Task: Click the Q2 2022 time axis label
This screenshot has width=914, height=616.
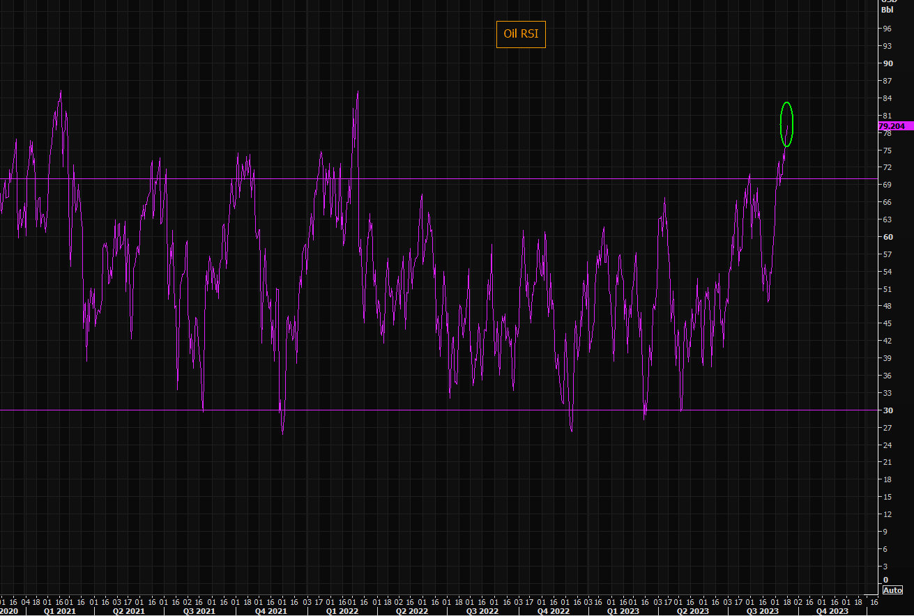Action: [x=411, y=611]
